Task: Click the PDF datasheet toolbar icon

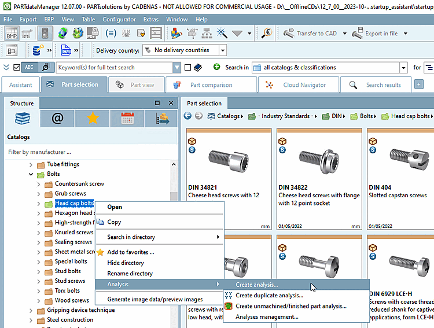Action: point(92,34)
